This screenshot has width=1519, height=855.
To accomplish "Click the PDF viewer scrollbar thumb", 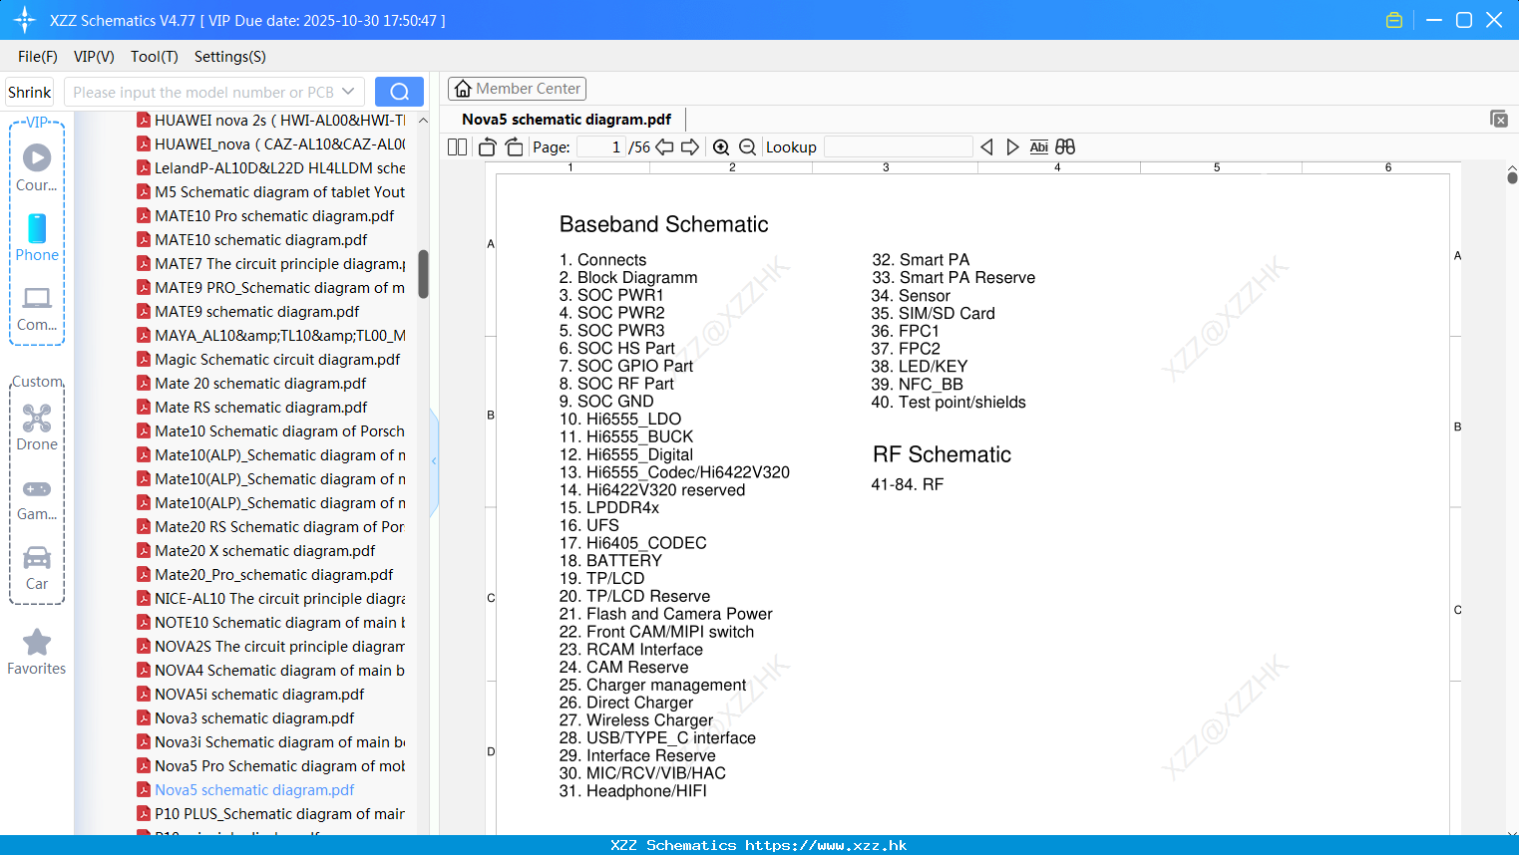I will point(1512,177).
